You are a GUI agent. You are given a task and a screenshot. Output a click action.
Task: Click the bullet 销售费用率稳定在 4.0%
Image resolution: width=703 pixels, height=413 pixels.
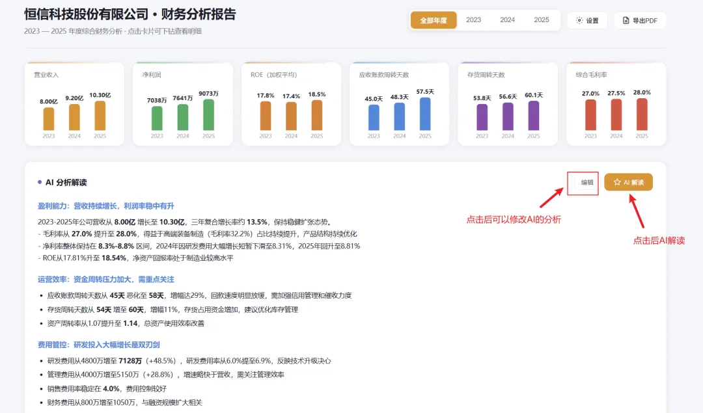pyautogui.click(x=107, y=389)
